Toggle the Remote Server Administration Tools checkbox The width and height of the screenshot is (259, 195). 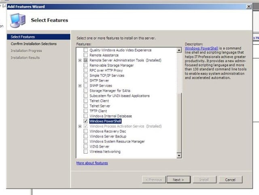(x=85, y=60)
